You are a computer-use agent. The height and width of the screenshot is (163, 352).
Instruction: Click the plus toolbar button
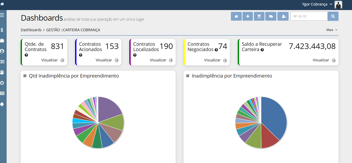(x=248, y=16)
